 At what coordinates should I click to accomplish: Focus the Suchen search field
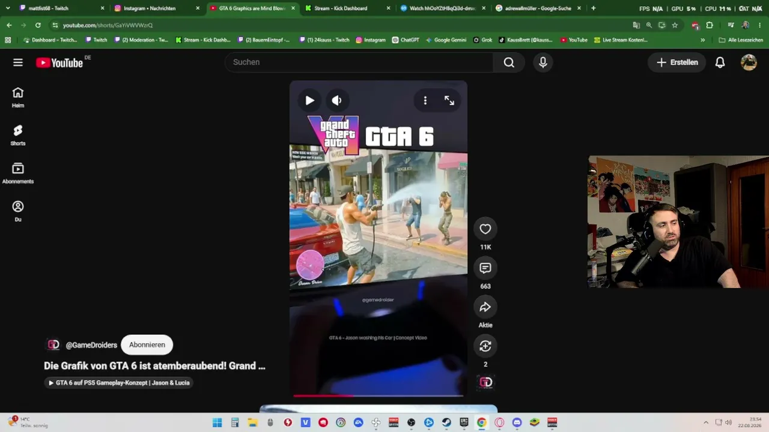(x=359, y=62)
